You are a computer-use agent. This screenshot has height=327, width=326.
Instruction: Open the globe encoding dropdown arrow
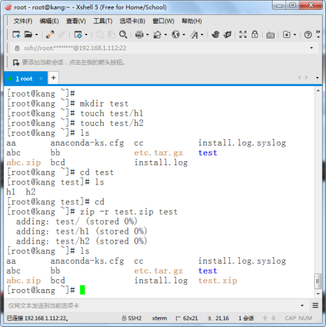point(184,35)
